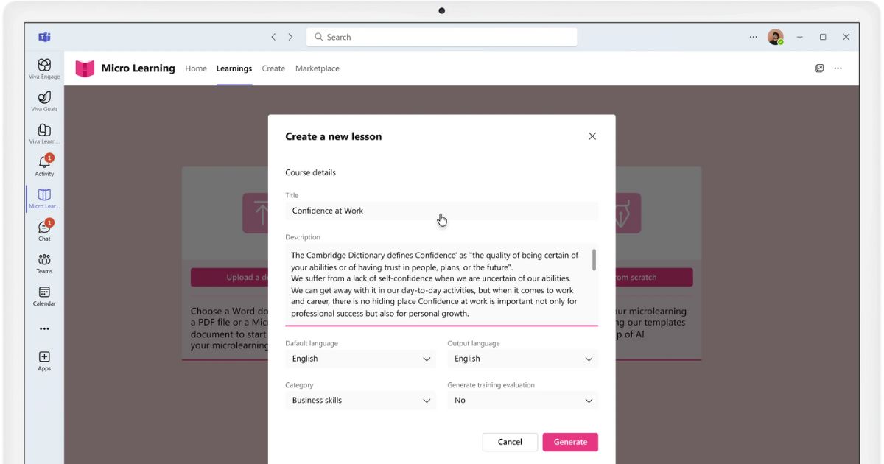884x464 pixels.
Task: Click the description box scrollbar
Action: coord(594,260)
